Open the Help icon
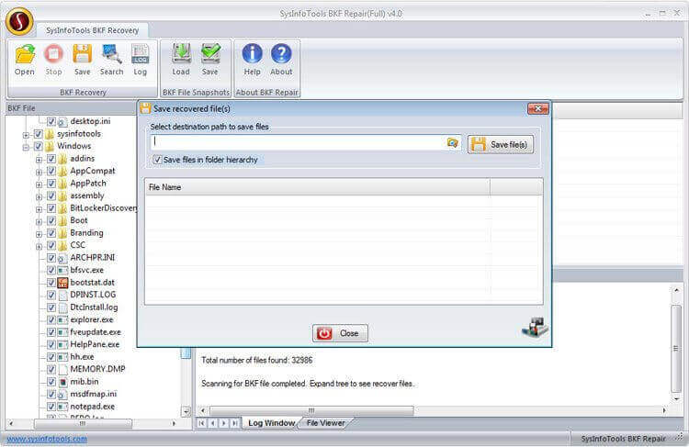689x447 pixels. tap(252, 59)
